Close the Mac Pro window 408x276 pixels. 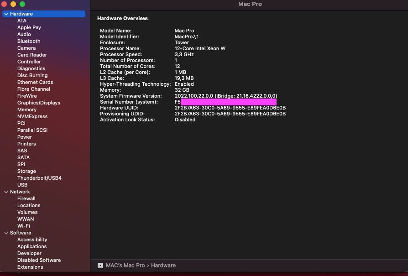coord(4,4)
